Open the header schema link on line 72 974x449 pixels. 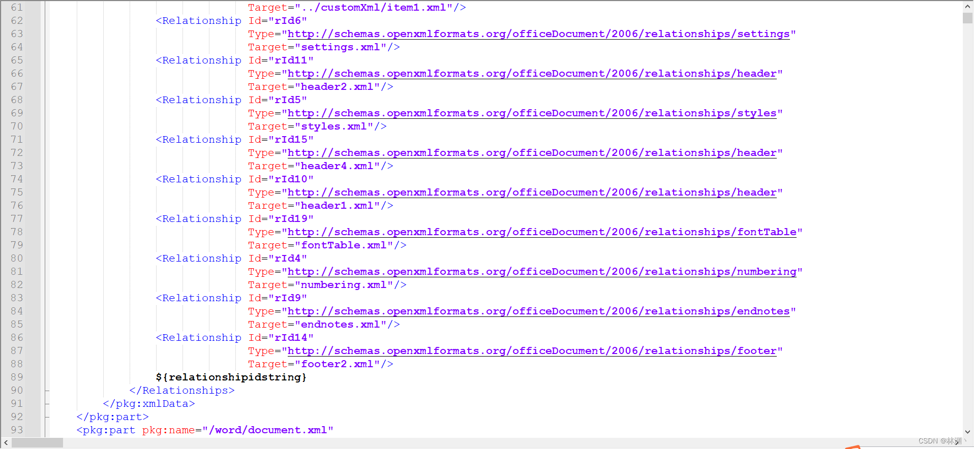pos(532,153)
